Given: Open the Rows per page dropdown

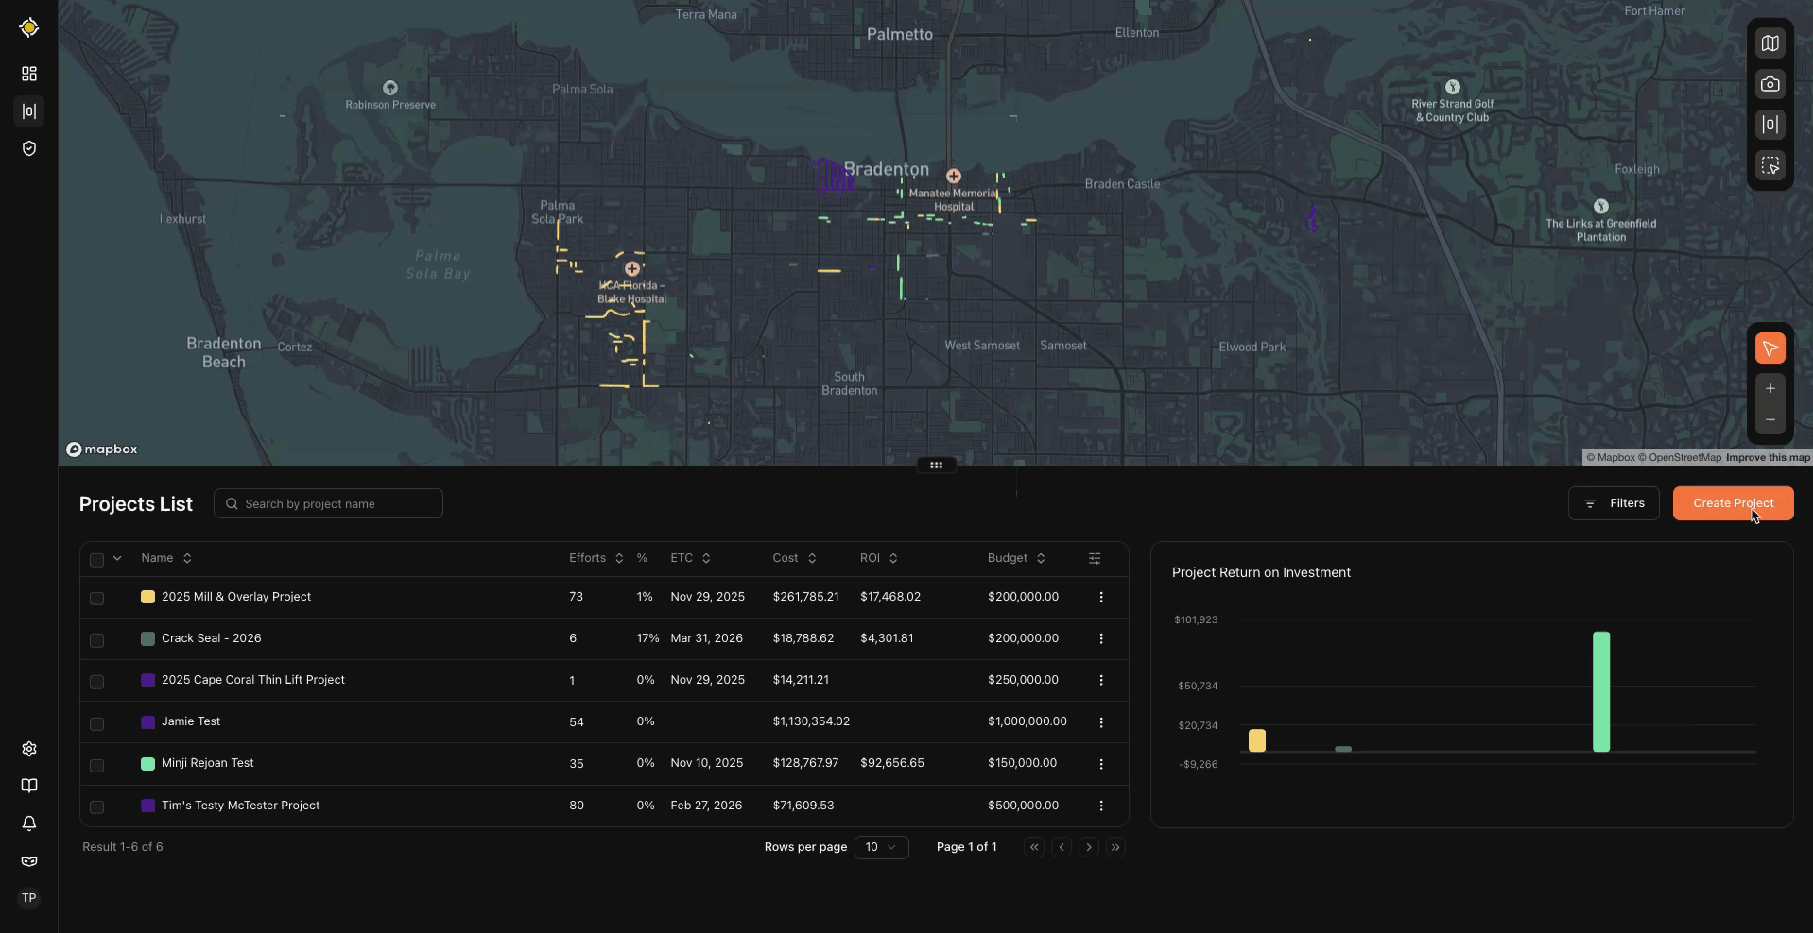Looking at the screenshot, I should pyautogui.click(x=880, y=847).
